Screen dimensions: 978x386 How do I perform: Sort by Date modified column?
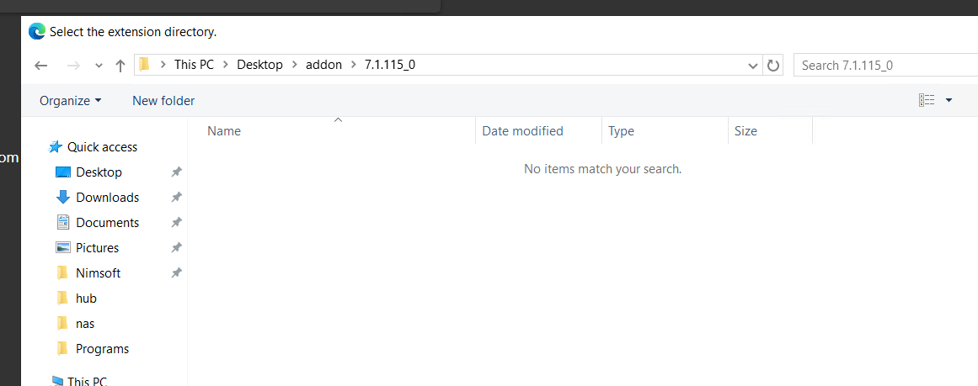point(522,131)
